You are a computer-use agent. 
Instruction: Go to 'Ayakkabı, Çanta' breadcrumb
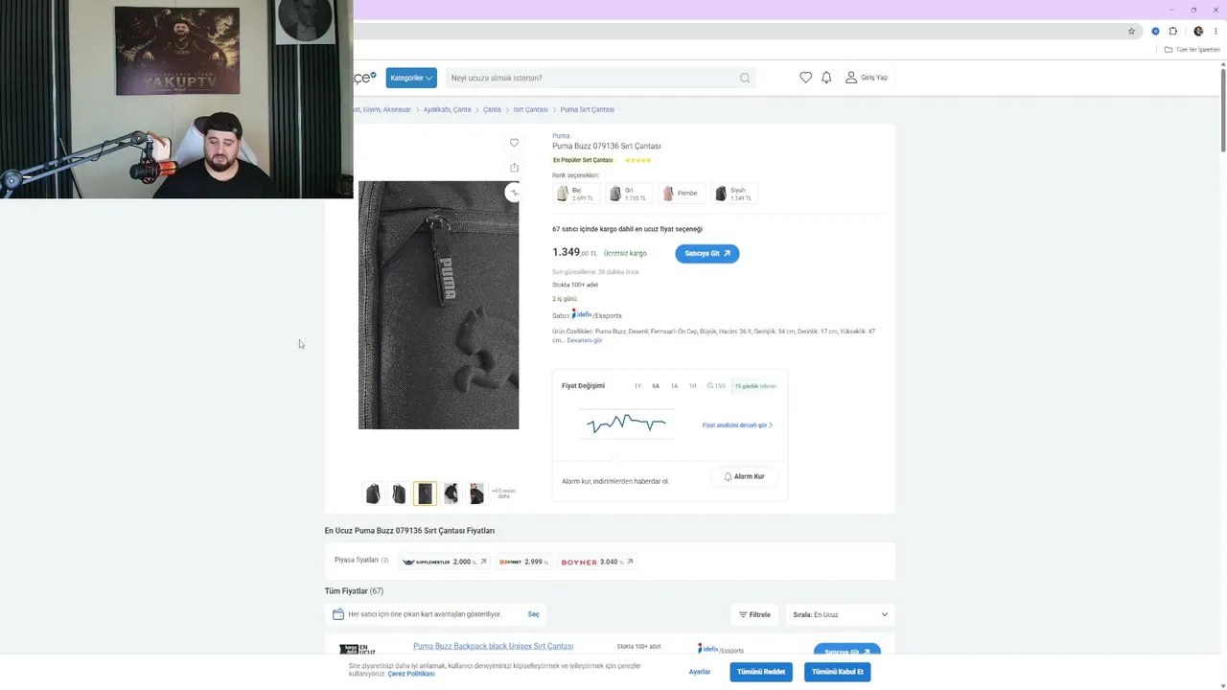448,109
